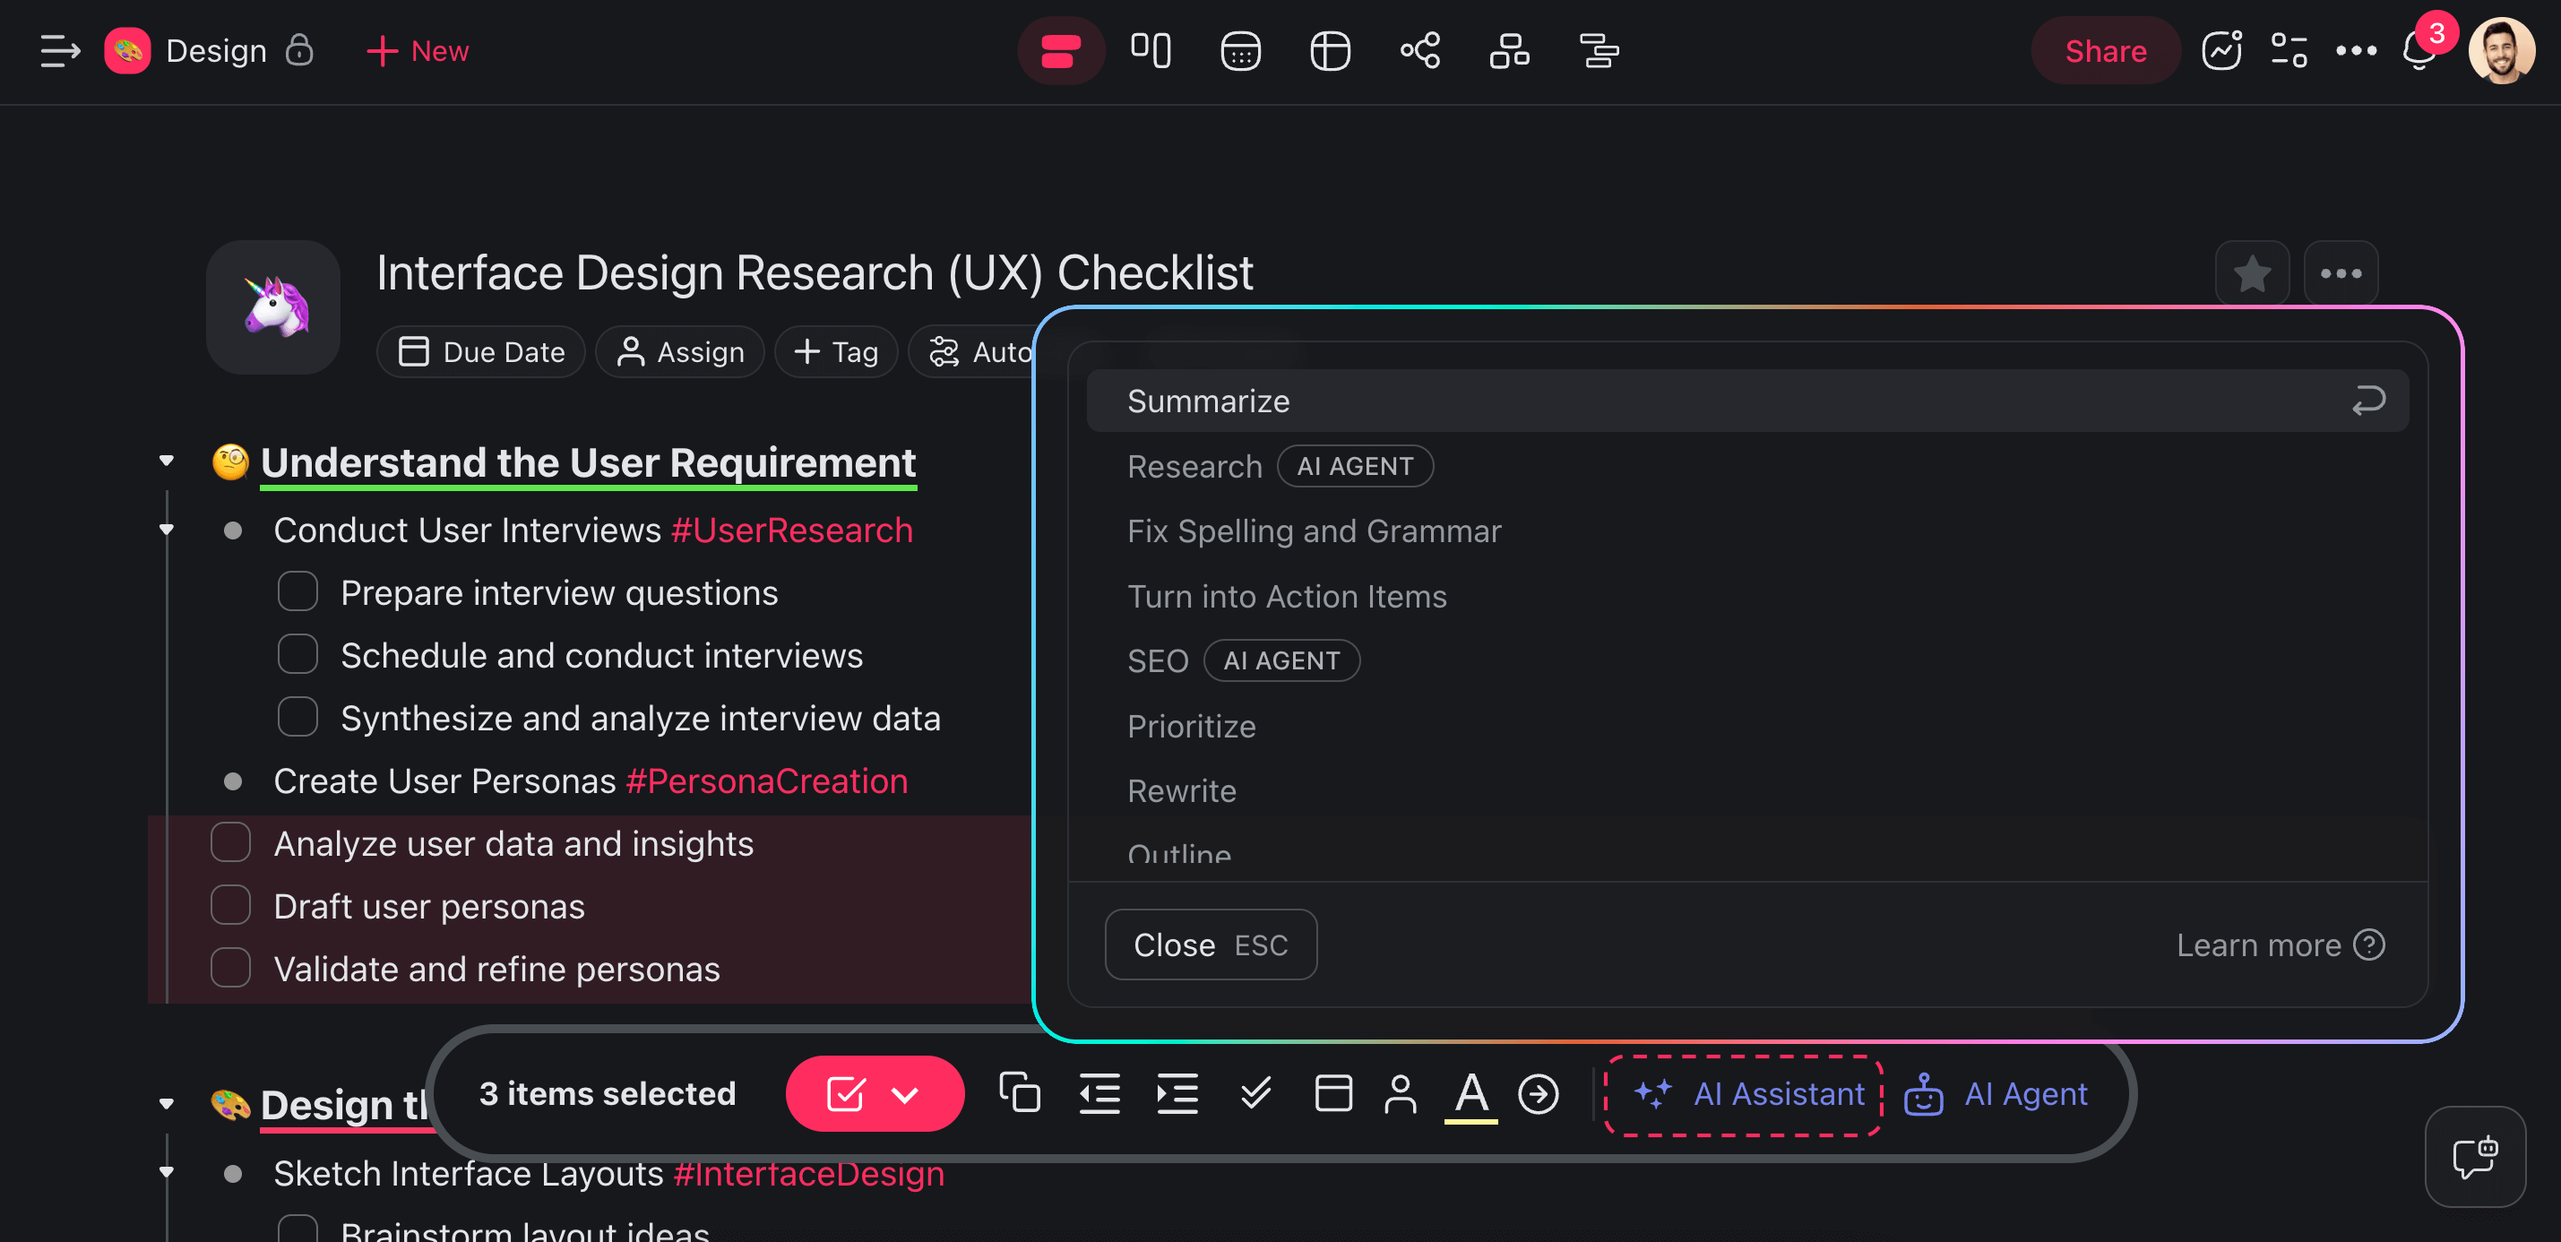
Task: Open the text color highlight picker
Action: click(x=1470, y=1094)
